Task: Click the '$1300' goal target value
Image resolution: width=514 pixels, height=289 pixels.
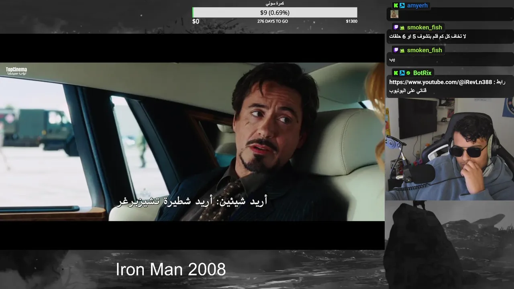Action: coord(351,21)
